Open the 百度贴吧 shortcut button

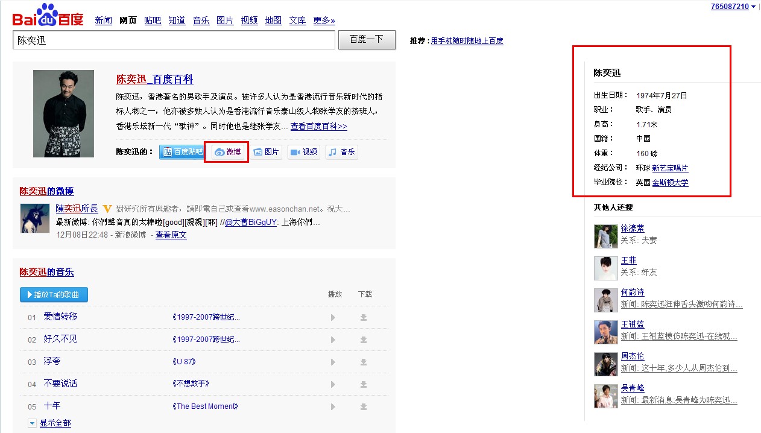tap(182, 152)
